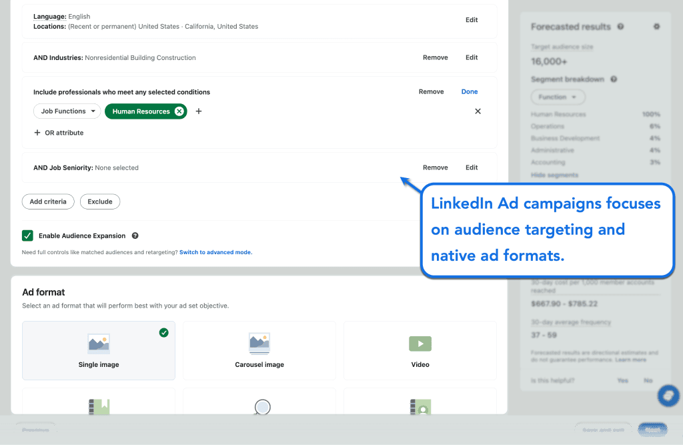
Task: Click the Exclude button
Action: tap(100, 201)
